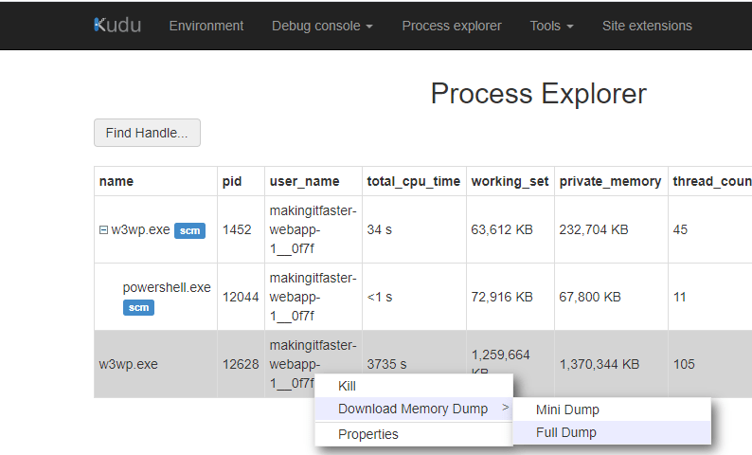Click the working_set column header
Viewport: 752px width, 455px height.
pos(510,181)
